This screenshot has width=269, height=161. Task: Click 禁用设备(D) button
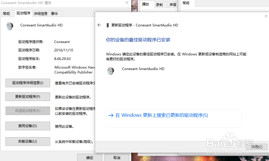tap(28, 126)
